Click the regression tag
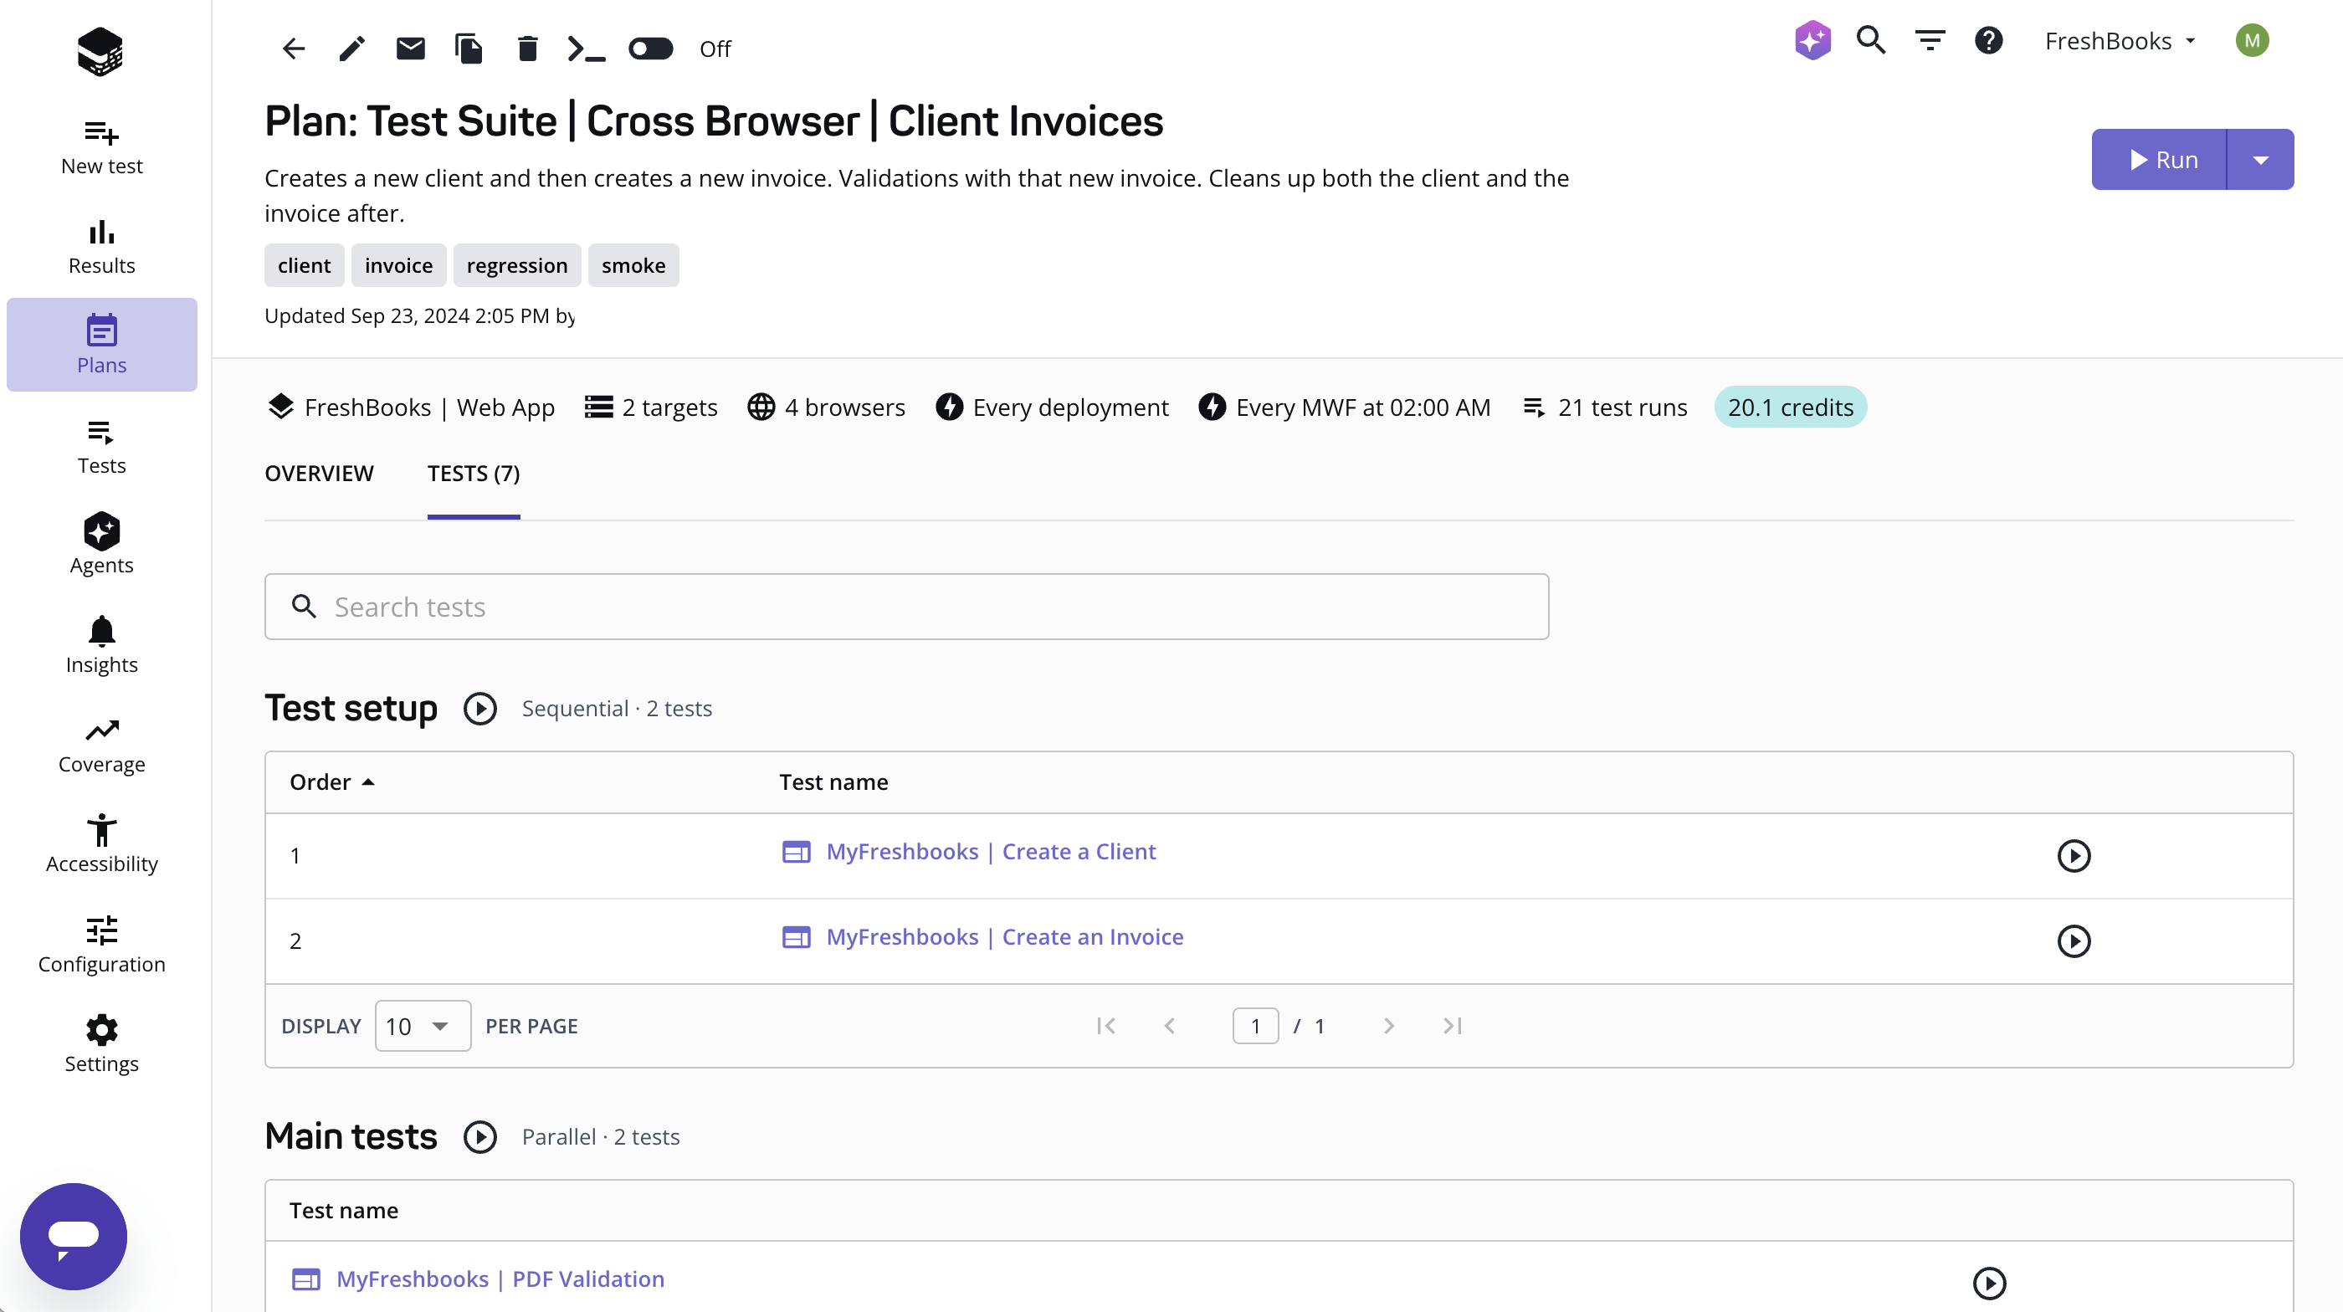The width and height of the screenshot is (2343, 1312). point(516,265)
